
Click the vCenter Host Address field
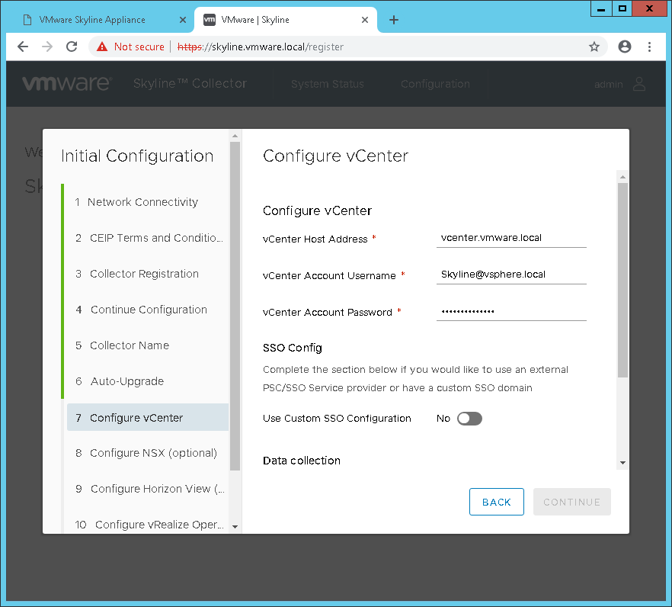[x=511, y=238]
